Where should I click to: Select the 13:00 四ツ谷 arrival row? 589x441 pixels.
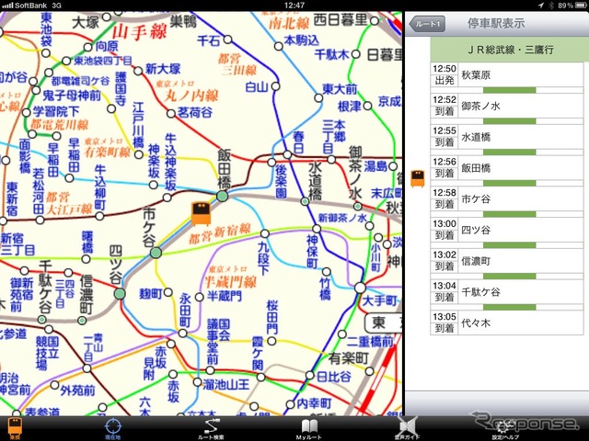click(x=507, y=230)
